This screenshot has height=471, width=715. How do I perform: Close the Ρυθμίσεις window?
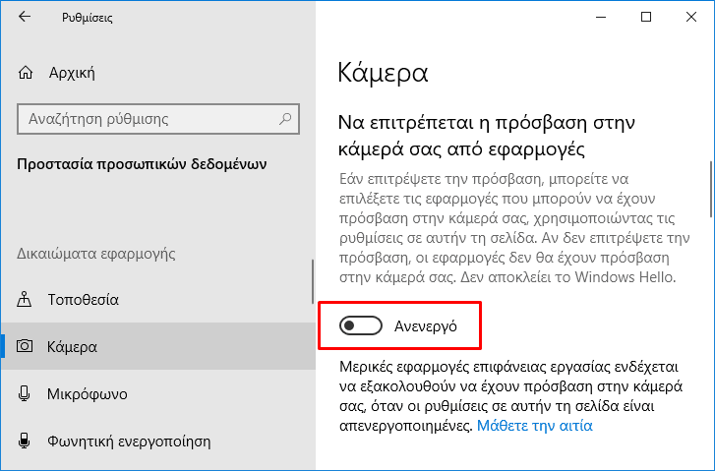coord(691,17)
